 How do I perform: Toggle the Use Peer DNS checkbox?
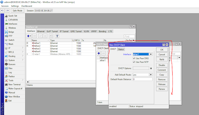coord(134,58)
